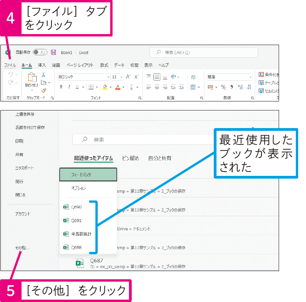Image resolution: width=306 pixels, height=302 pixels.
Task: Click the Merge and Center icon
Action: coord(193,87)
